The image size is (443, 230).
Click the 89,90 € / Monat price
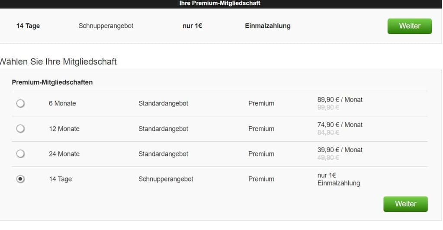pyautogui.click(x=340, y=100)
